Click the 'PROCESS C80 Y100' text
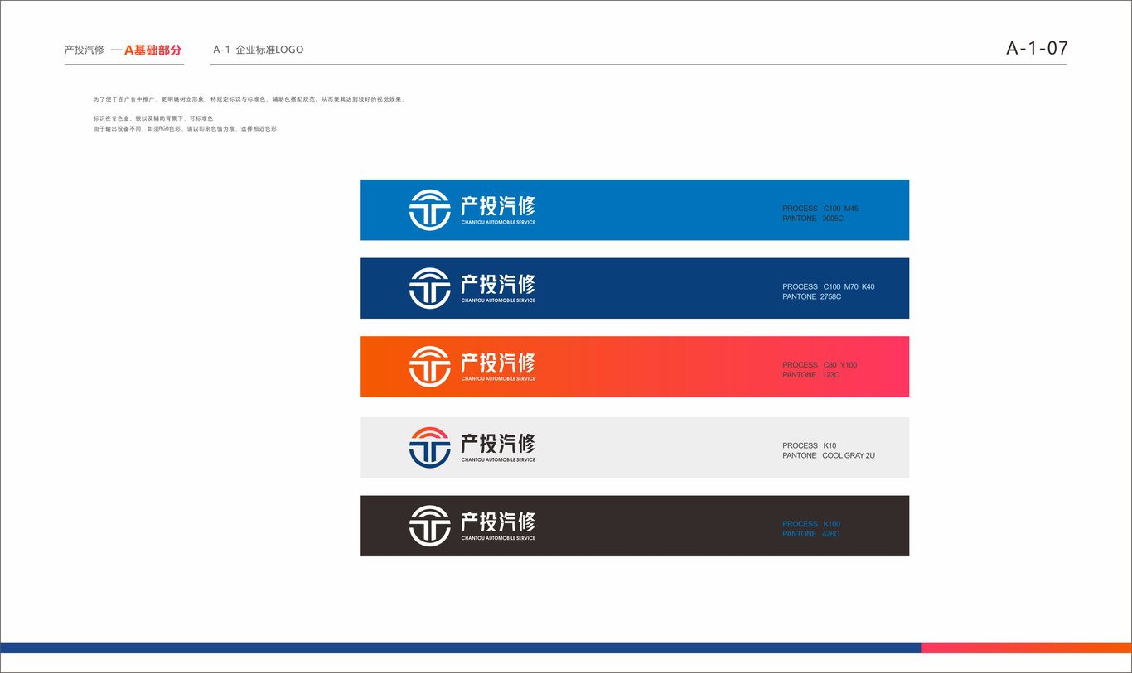1132x673 pixels. click(x=820, y=365)
